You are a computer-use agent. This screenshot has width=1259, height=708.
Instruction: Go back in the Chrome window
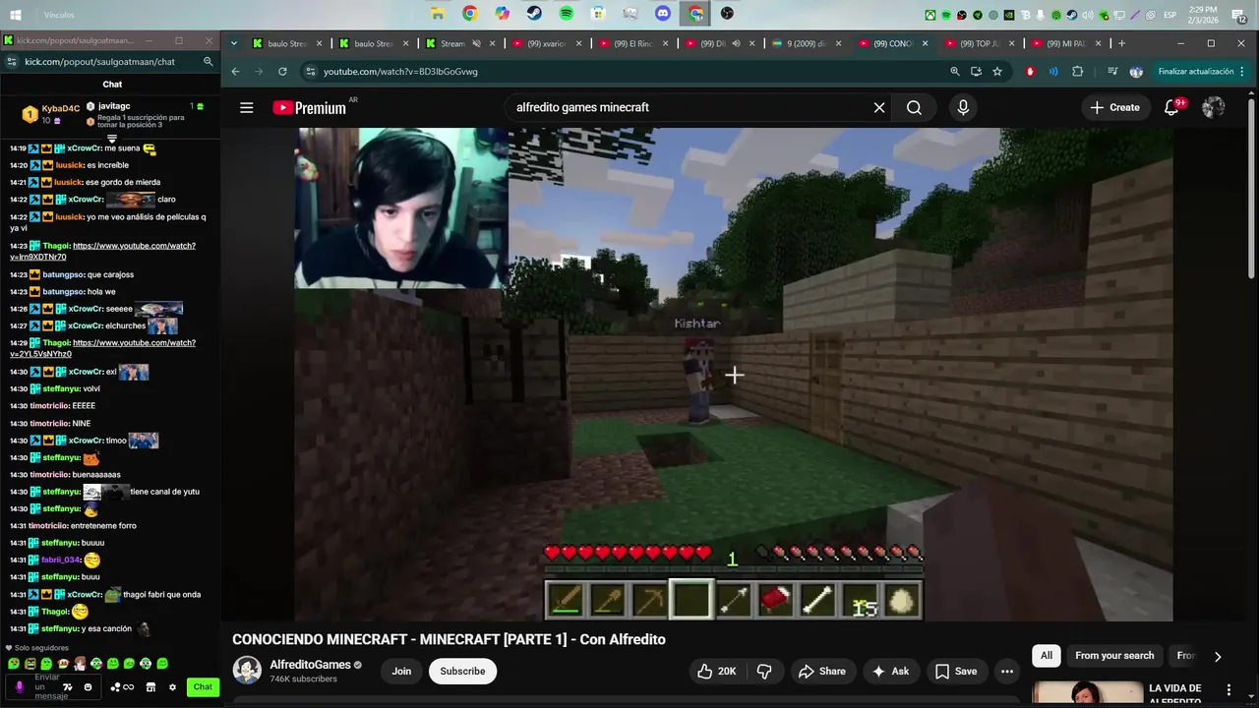[x=235, y=72]
